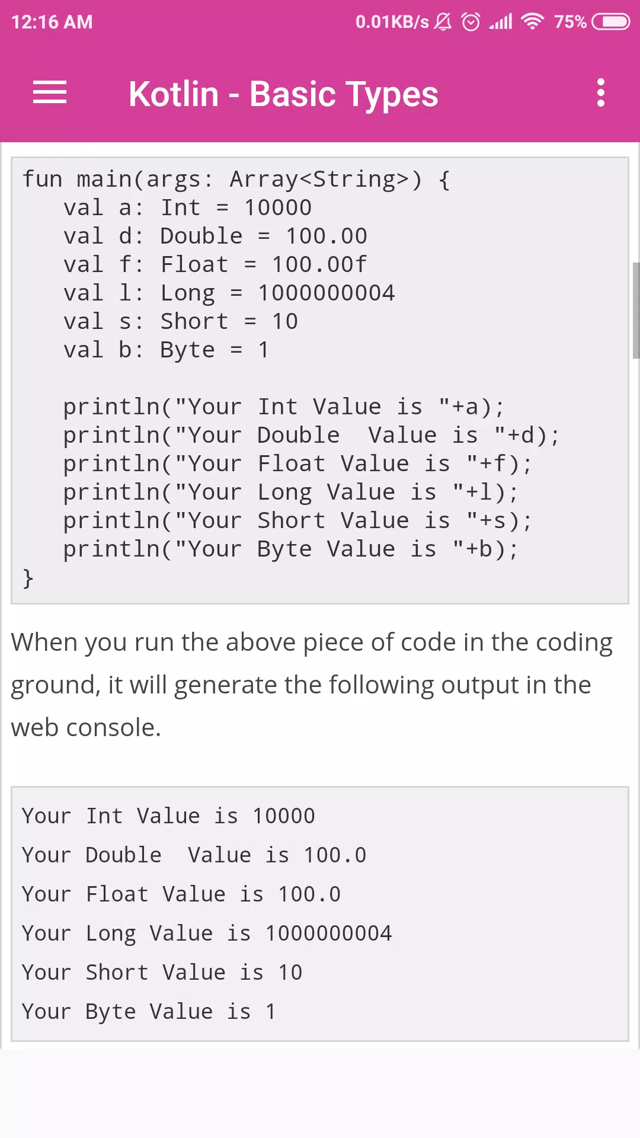
Task: Click the output line 'Your Long Value is 1000000004'
Action: coord(207,934)
